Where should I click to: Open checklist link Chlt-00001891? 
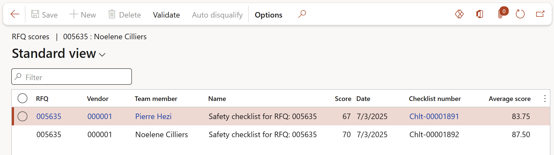point(434,116)
